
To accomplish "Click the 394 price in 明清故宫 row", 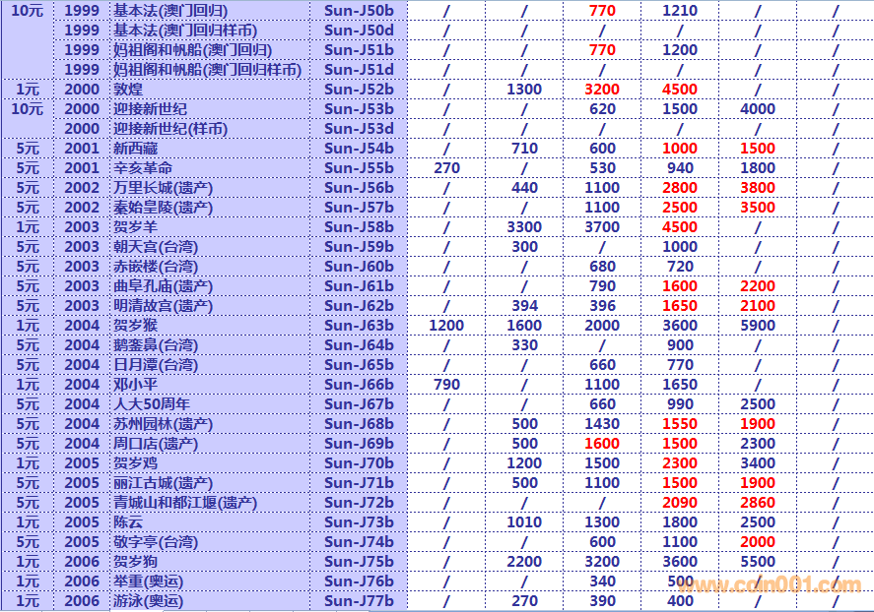I will pos(524,306).
